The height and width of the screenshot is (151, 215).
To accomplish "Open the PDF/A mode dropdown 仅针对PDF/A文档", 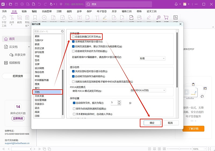I will tap(148, 90).
